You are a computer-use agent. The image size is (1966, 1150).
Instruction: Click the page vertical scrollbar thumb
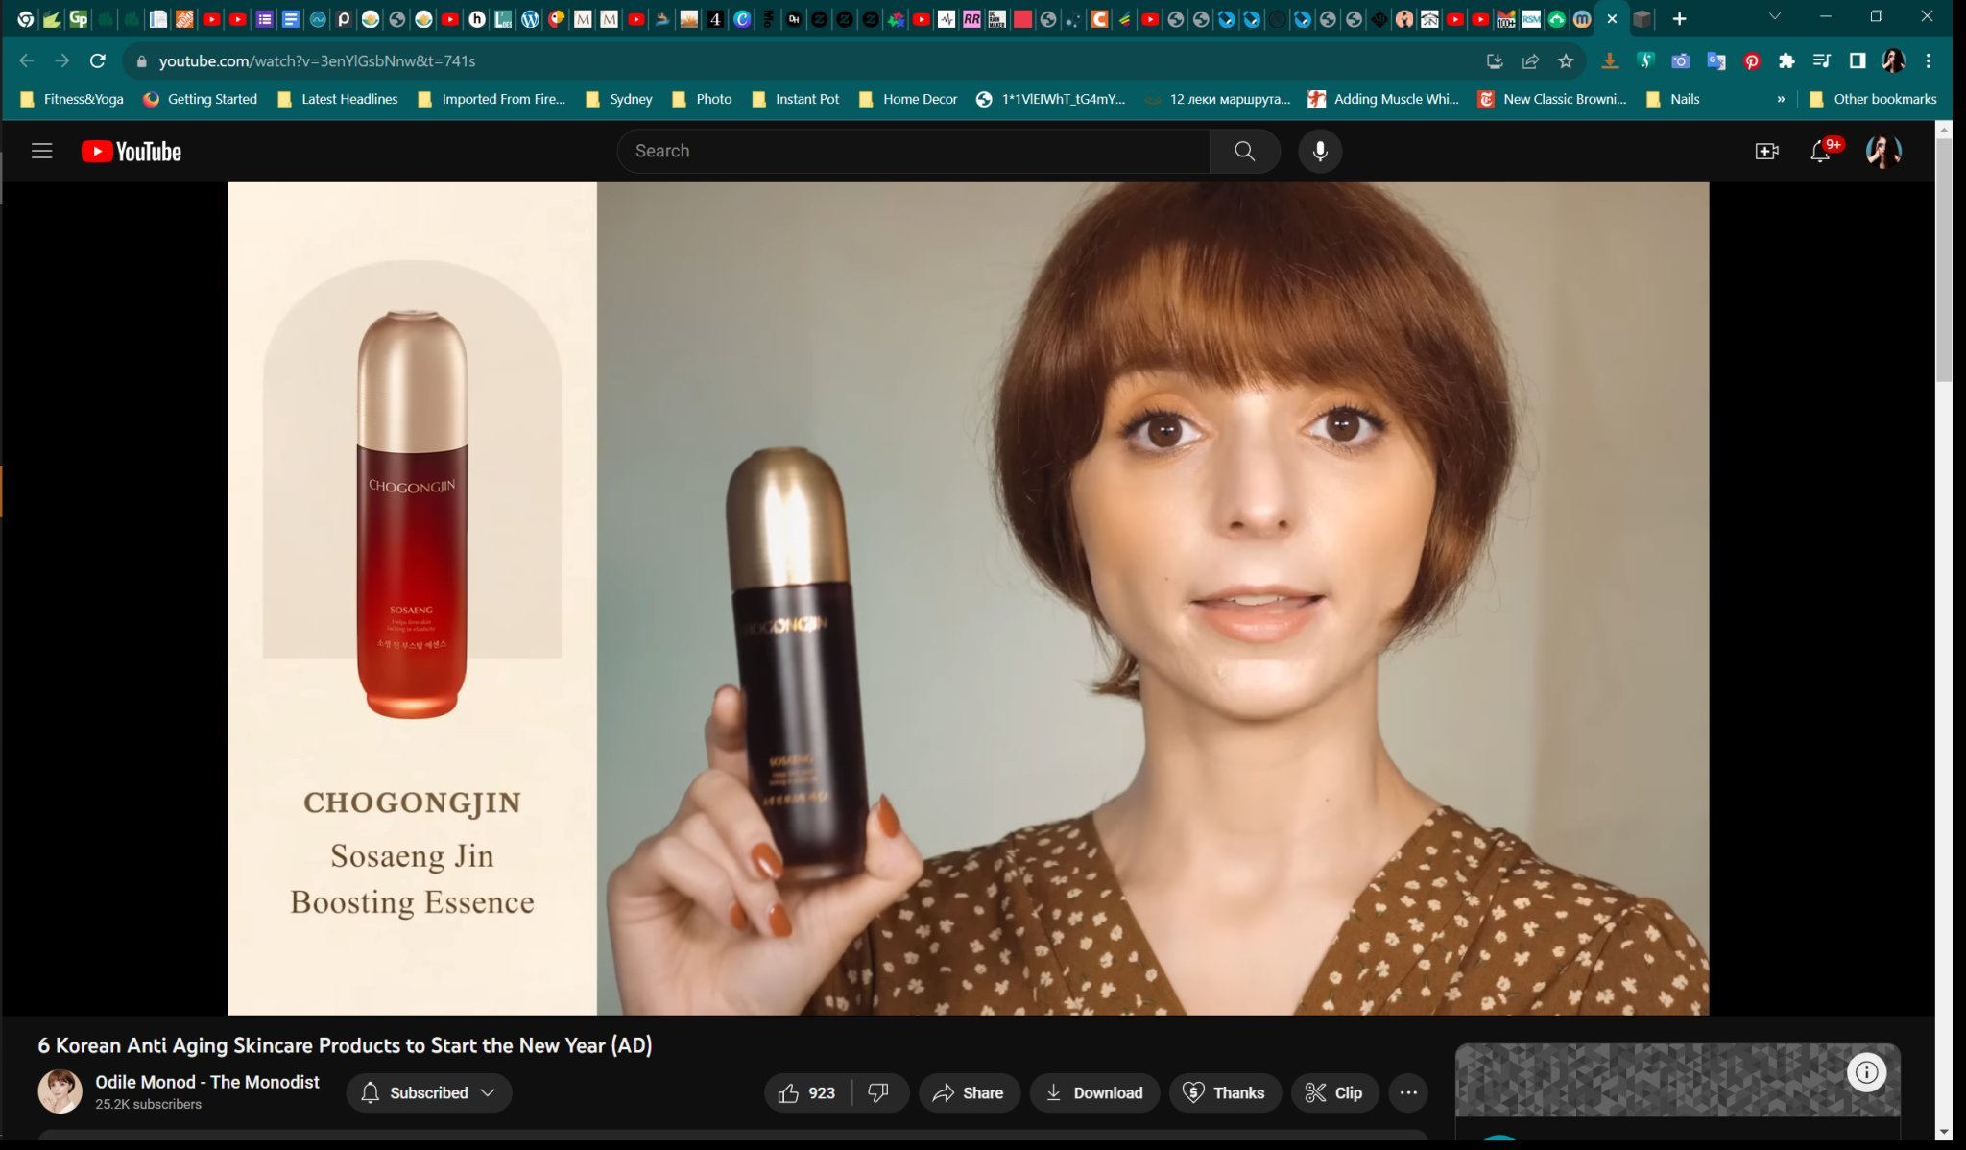(x=1944, y=259)
